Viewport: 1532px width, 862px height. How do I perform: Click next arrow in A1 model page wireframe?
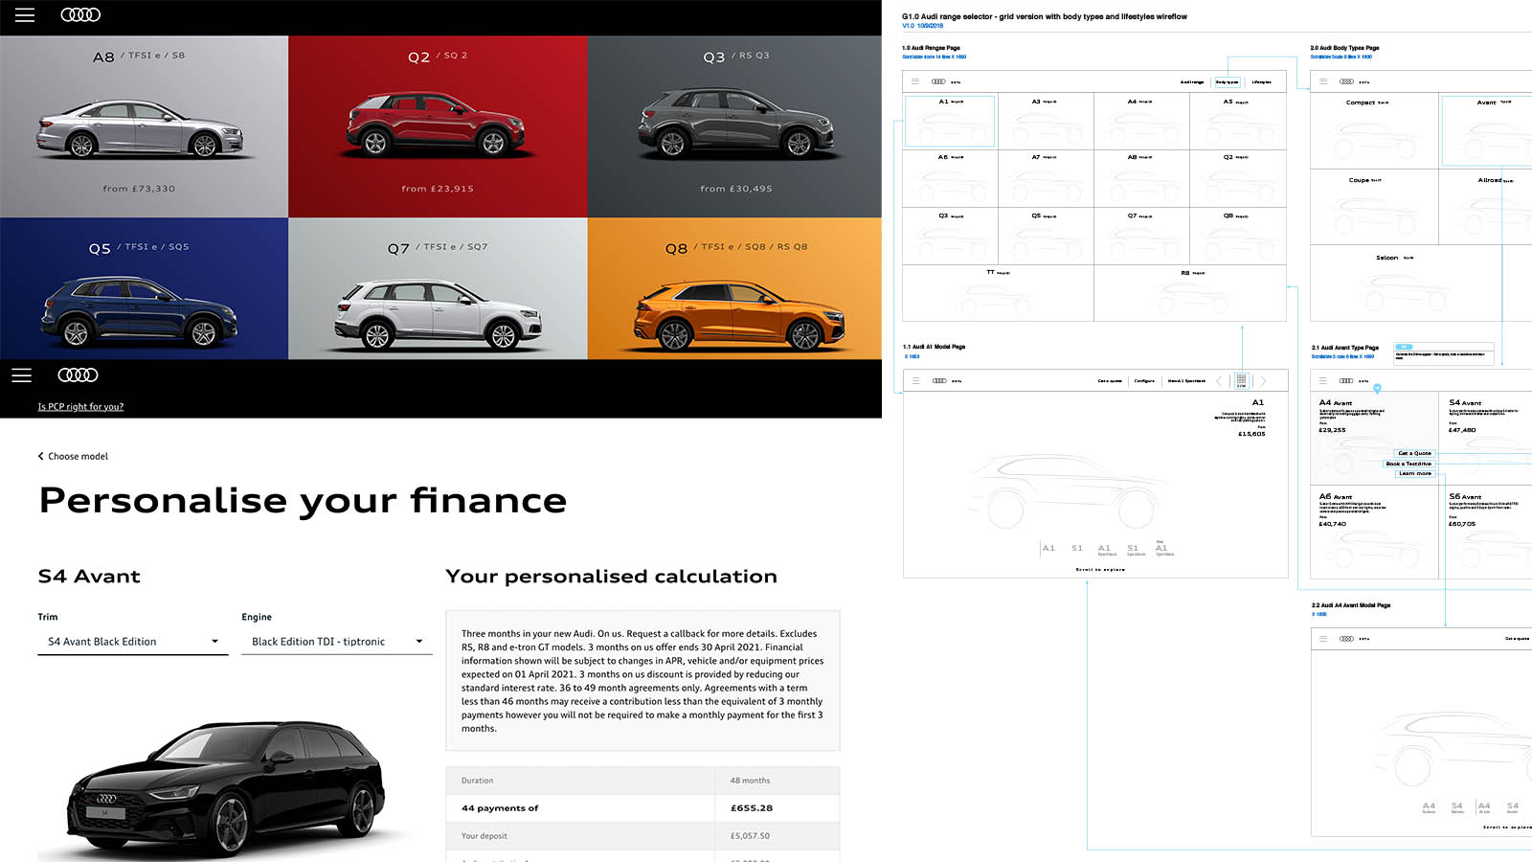[x=1263, y=380]
